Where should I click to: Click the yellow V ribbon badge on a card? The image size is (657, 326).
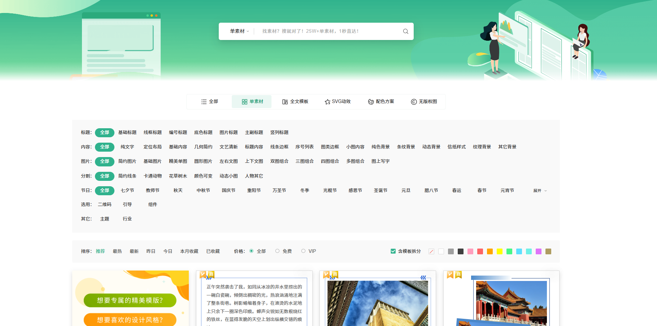coord(203,274)
